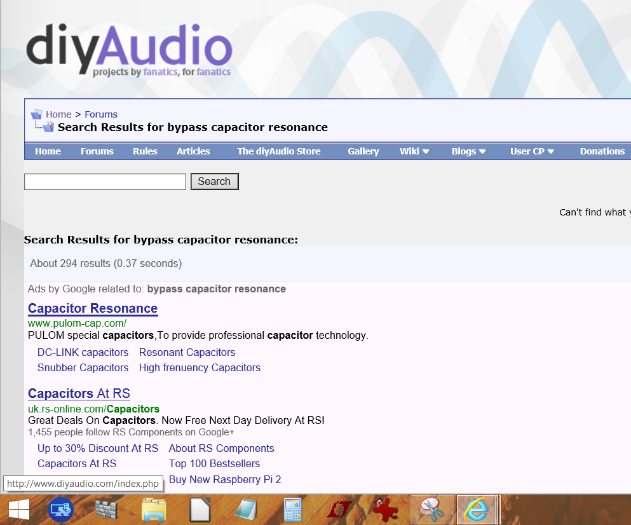Visit uk.rs-online.com/Capacitors URL

(94, 409)
